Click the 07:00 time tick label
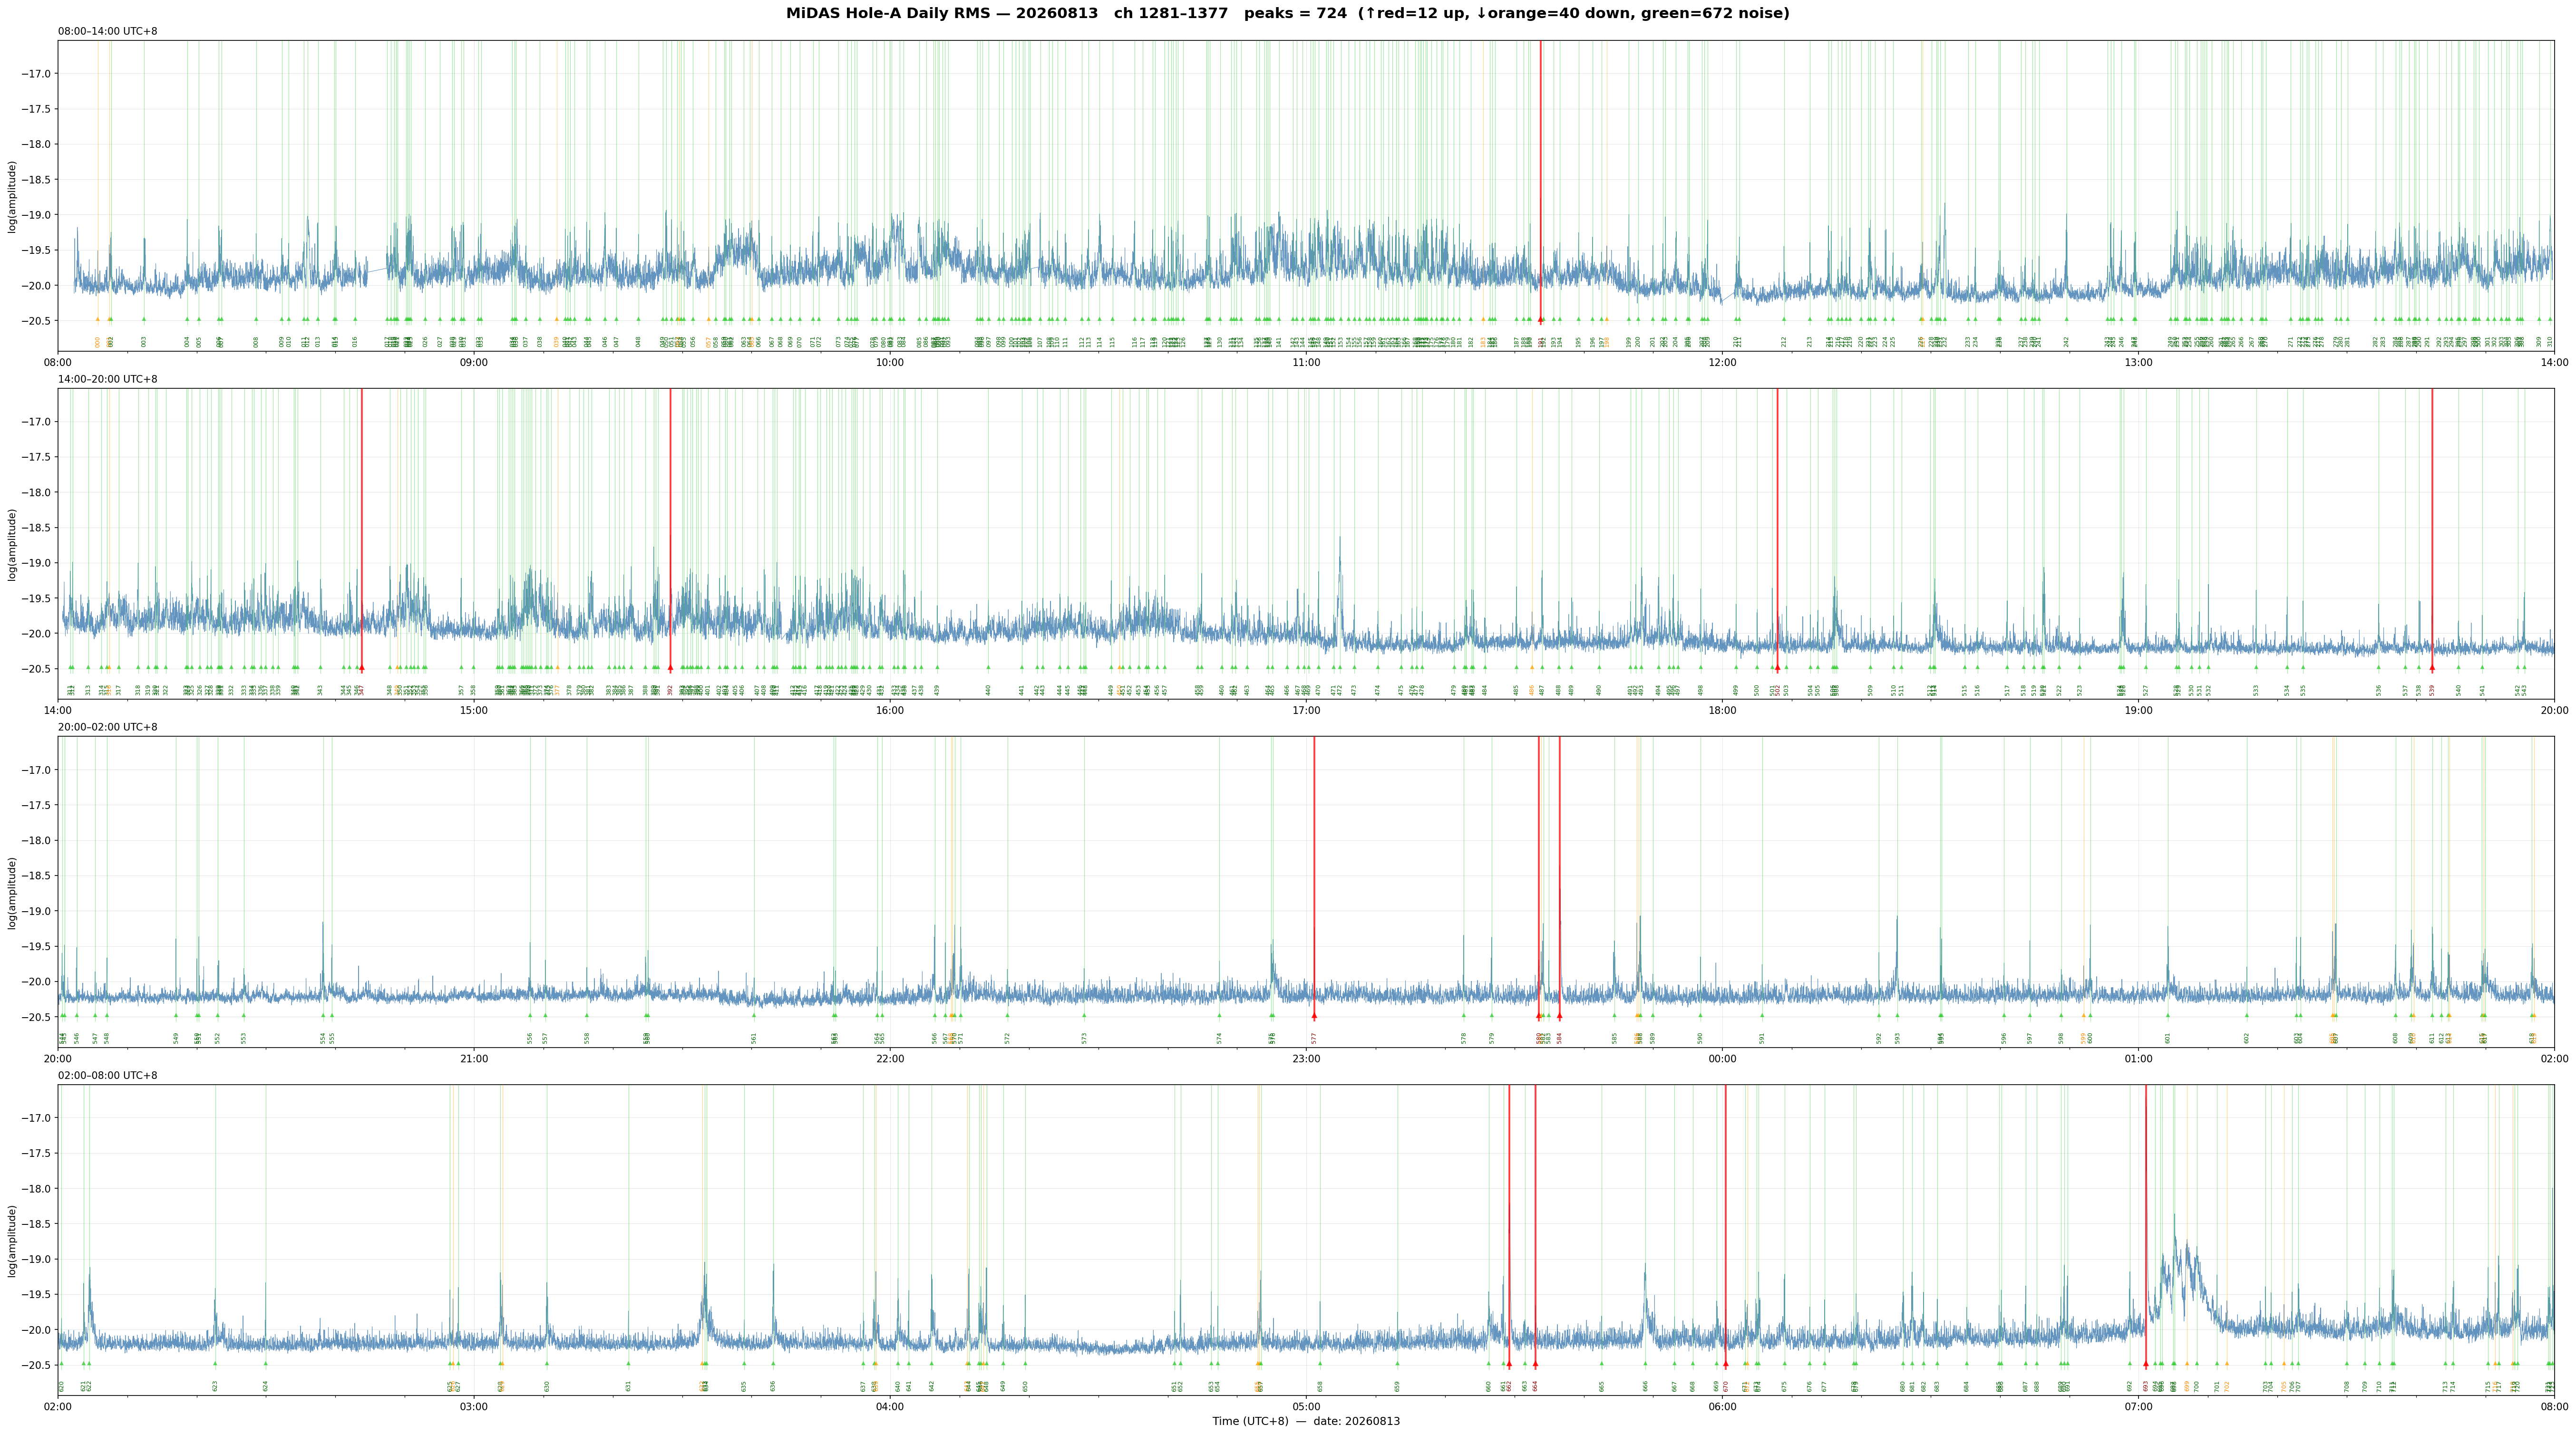Viewport: 2576px width, 1434px height. point(2138,1406)
